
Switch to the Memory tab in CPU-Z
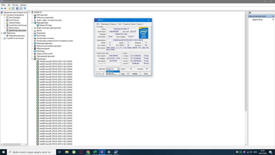pos(113,24)
